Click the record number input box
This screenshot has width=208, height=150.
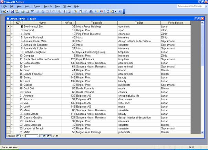point(31,136)
